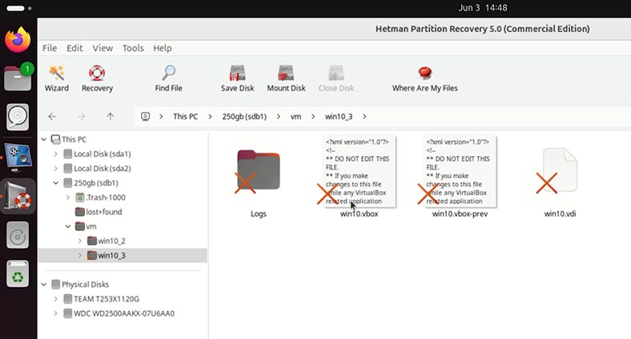Select the win10.vdi file
The image size is (631, 339).
[x=560, y=183]
